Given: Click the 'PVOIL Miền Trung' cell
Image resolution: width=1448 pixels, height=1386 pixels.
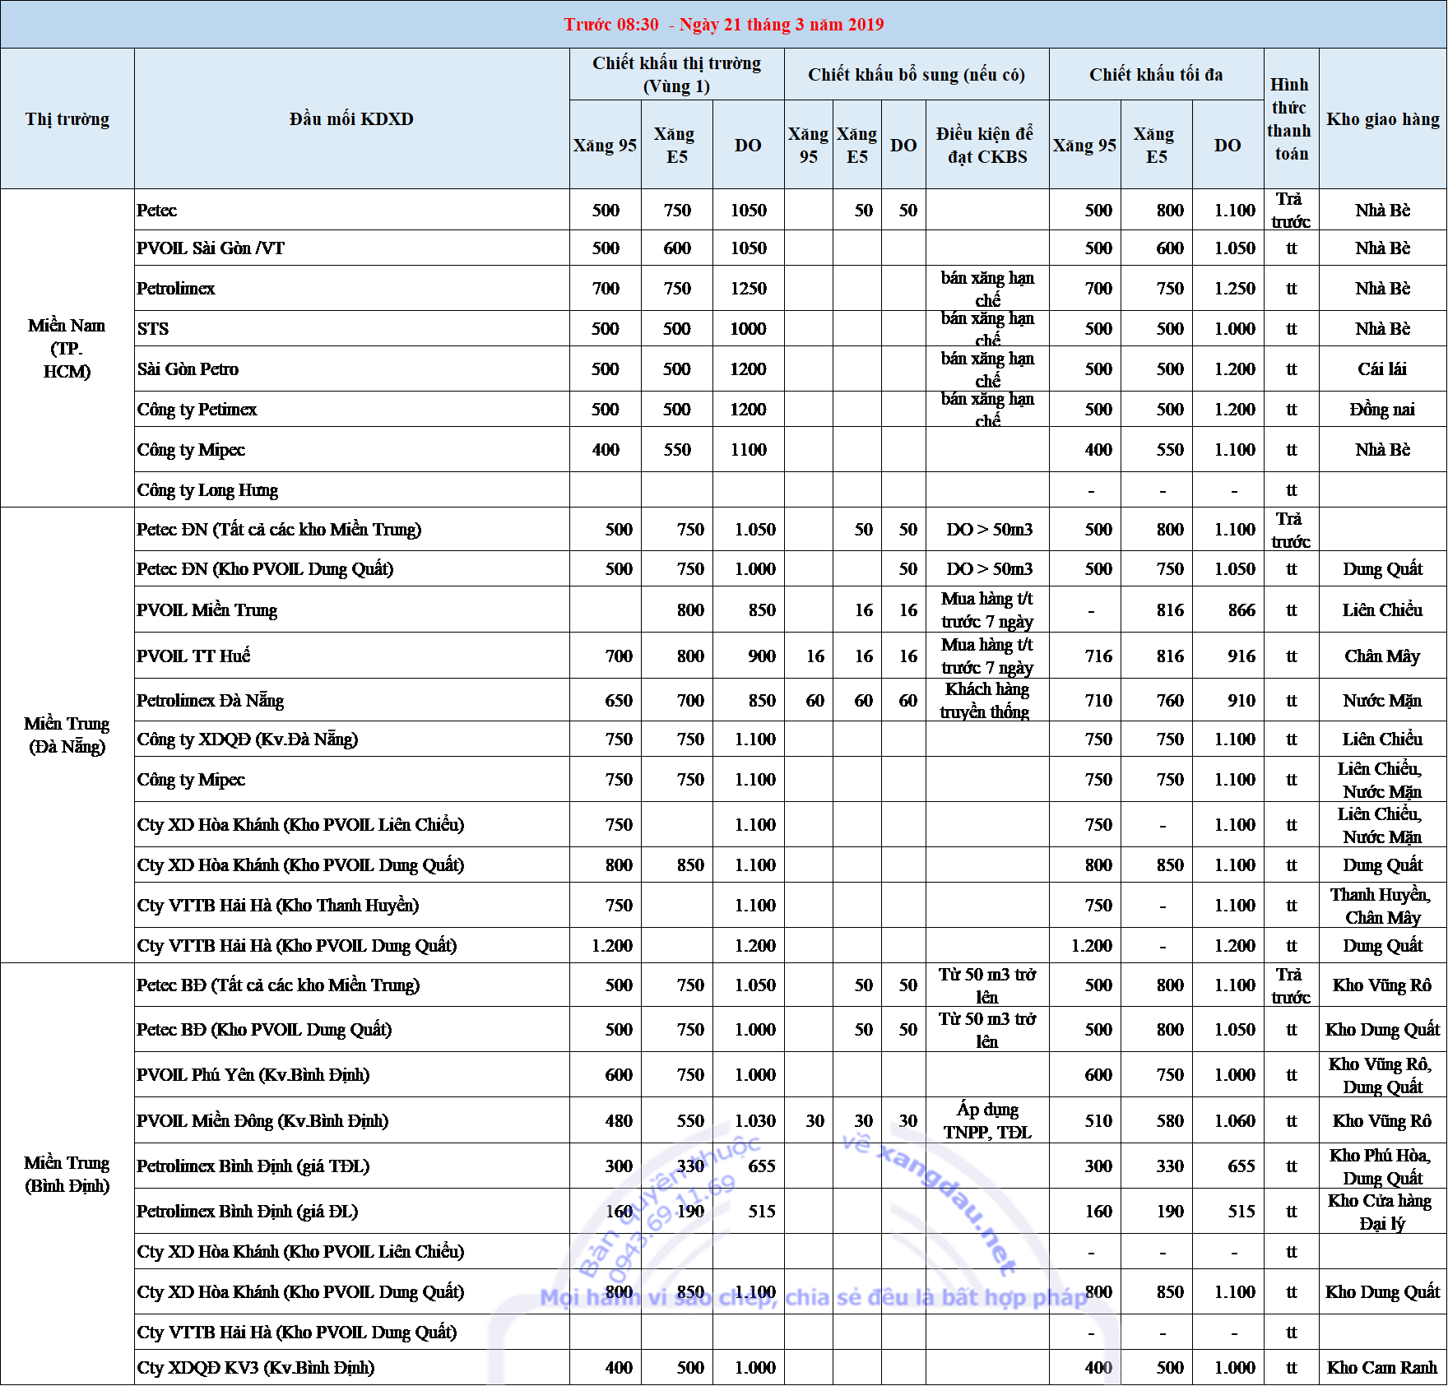Looking at the screenshot, I should point(351,610).
